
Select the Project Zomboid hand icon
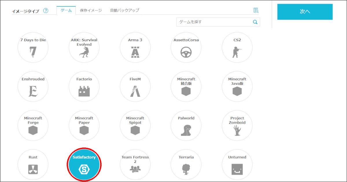(x=237, y=130)
